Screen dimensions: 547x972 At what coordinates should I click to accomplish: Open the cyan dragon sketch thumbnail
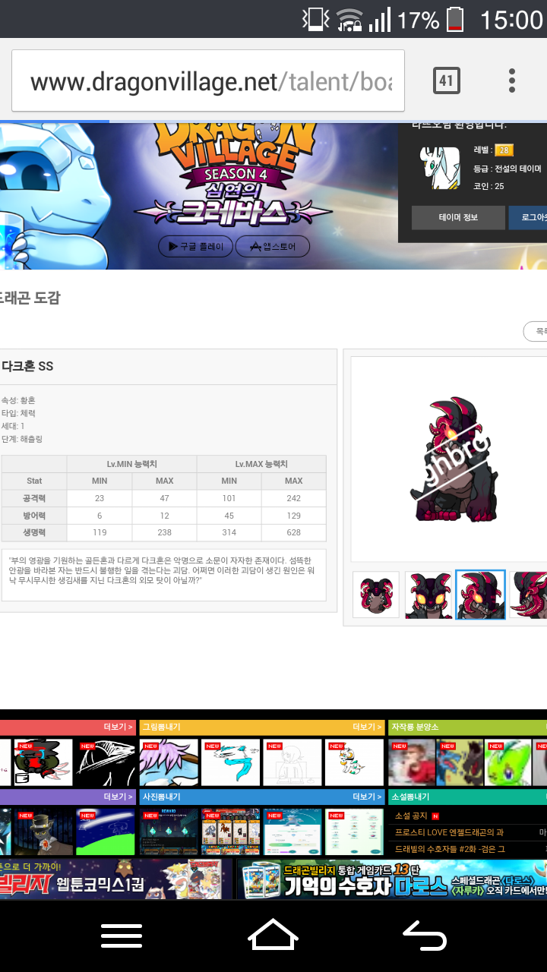point(230,762)
